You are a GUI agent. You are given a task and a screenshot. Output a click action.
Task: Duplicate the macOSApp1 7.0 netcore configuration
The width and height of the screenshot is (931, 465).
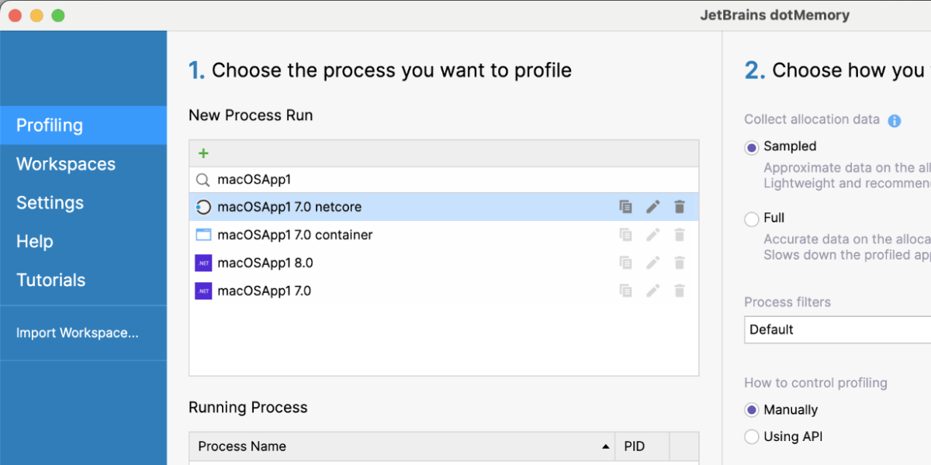click(x=625, y=207)
